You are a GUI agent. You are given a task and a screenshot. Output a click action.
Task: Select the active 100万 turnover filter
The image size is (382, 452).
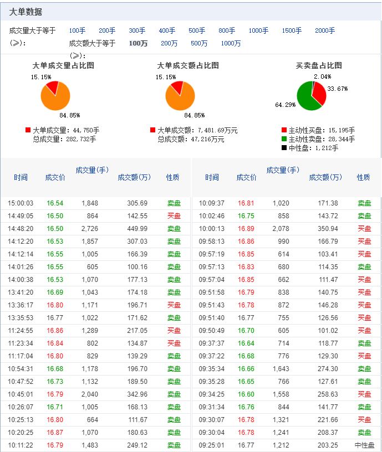tap(138, 43)
